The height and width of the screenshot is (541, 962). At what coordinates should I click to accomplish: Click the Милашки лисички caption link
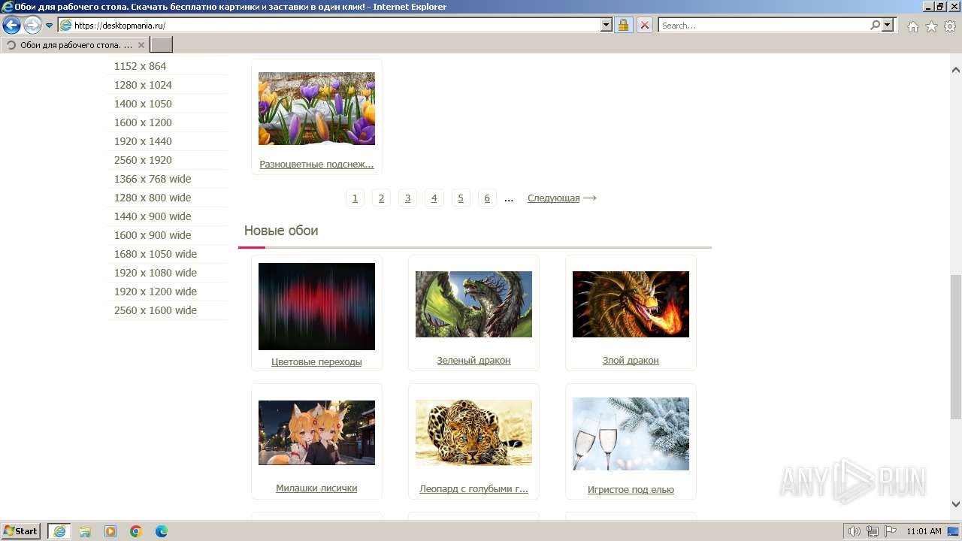coord(316,488)
